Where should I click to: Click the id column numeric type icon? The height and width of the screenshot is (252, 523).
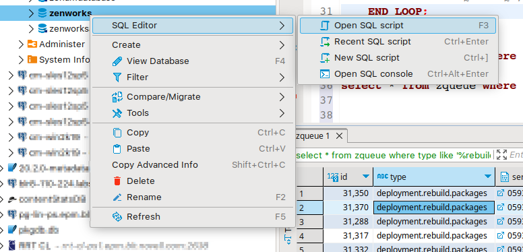(x=333, y=177)
